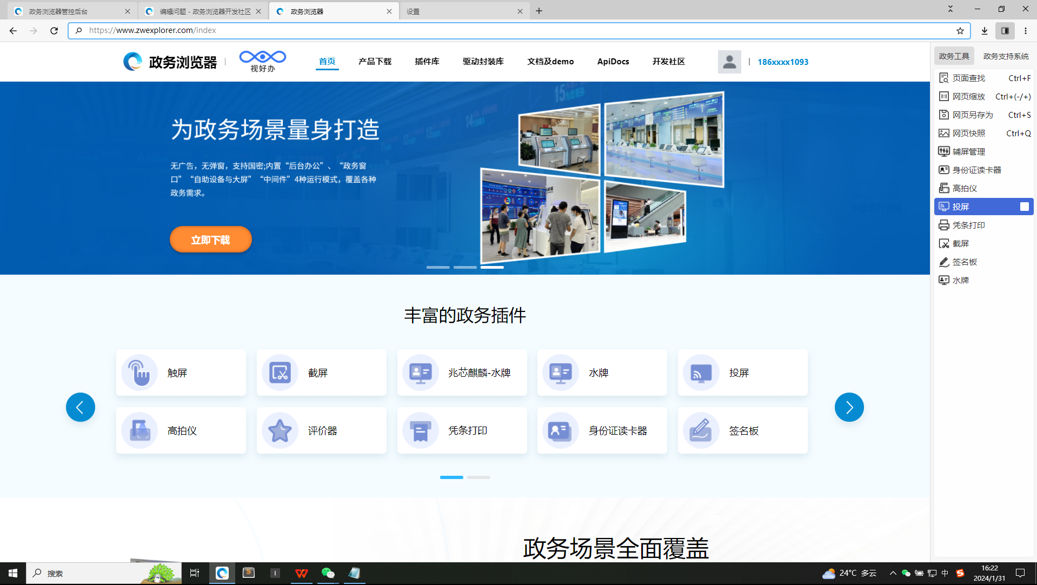The height and width of the screenshot is (585, 1037).
Task: Open 凭条打印 tool in sidebar
Action: pyautogui.click(x=984, y=225)
